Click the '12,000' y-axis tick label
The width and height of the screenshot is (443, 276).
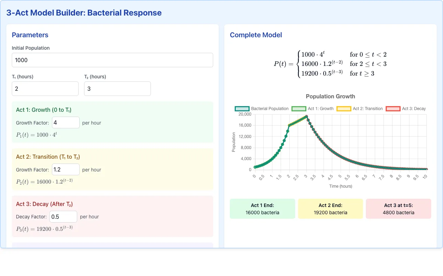coord(245,136)
